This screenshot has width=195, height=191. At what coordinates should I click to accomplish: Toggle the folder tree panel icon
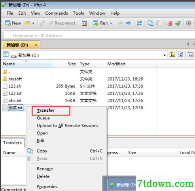pos(6,55)
